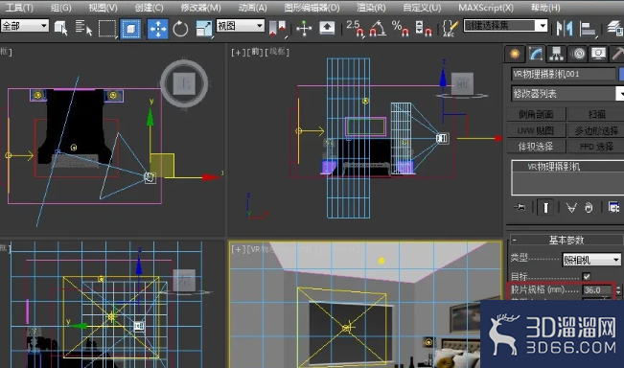Activate the Select and Rotate tool
This screenshot has width=624, height=368.
point(180,29)
